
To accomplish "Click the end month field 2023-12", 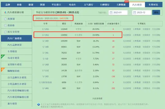I will click(x=142, y=13).
